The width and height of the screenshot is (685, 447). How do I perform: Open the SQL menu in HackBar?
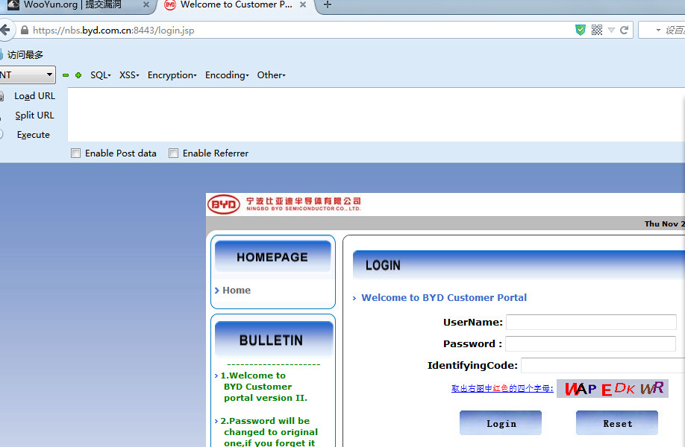click(101, 75)
